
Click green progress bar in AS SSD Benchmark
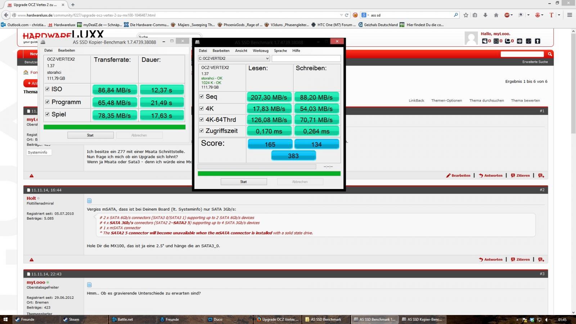(269, 174)
